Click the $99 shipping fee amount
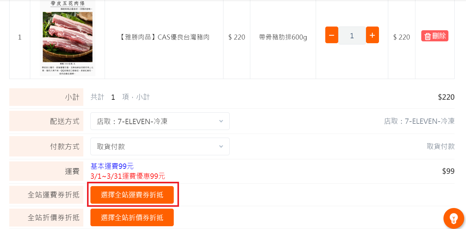The height and width of the screenshot is (229, 466). point(448,171)
